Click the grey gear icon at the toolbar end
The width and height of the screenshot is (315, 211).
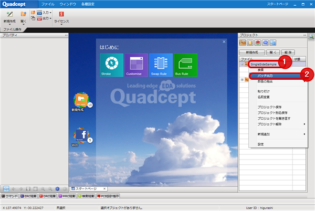pos(65,189)
